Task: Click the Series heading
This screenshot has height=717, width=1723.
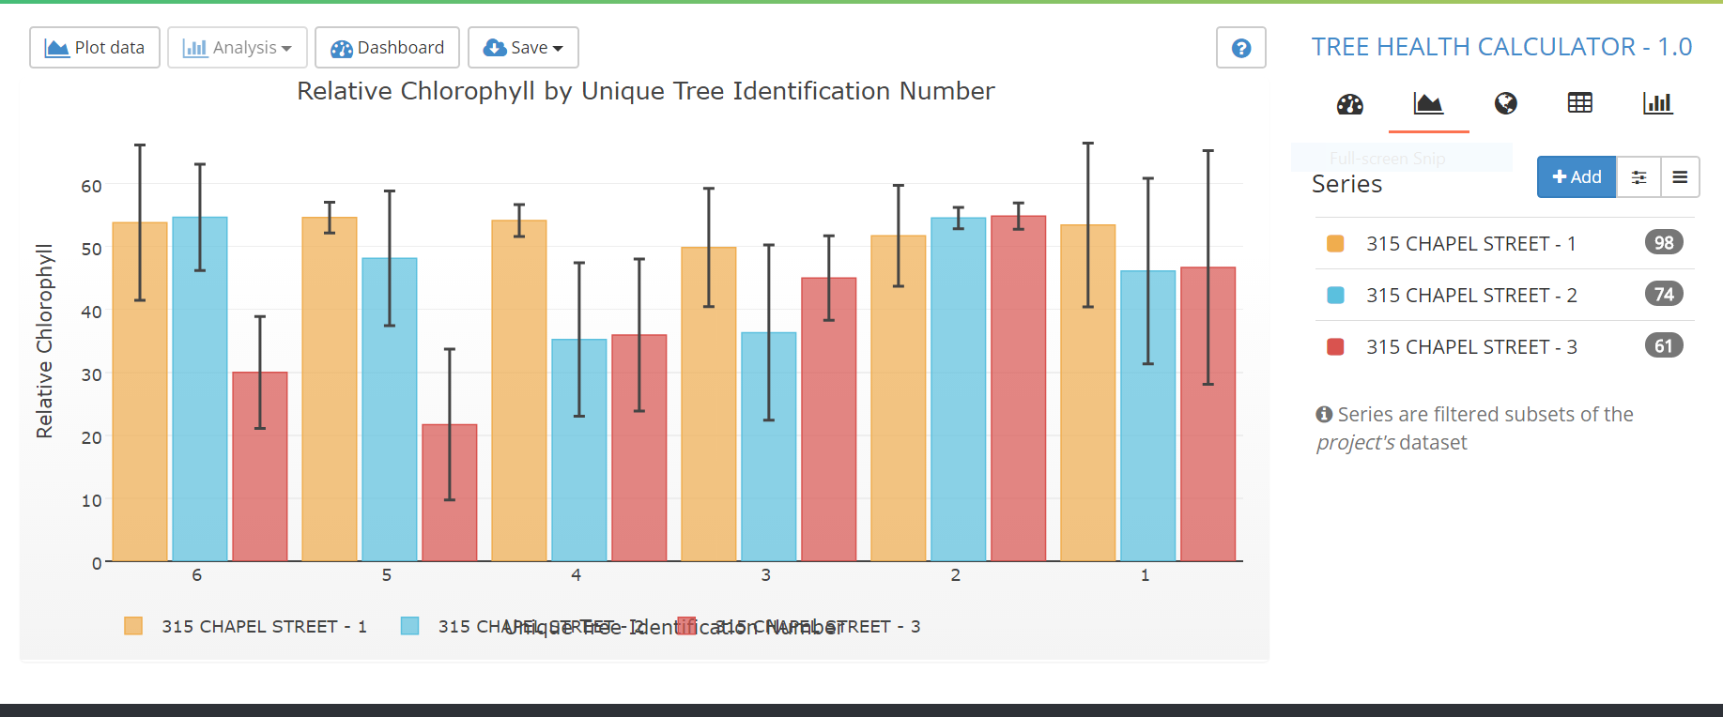Action: click(1346, 184)
